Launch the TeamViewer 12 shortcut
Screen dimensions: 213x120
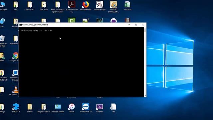point(86,107)
